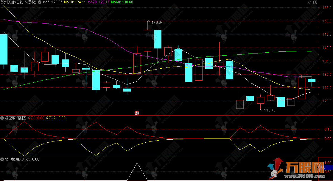Click the red QZG value label

(x=36, y=118)
